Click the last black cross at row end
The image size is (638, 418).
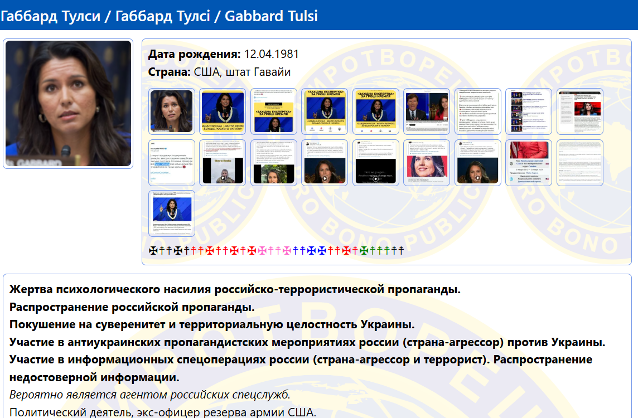(400, 251)
